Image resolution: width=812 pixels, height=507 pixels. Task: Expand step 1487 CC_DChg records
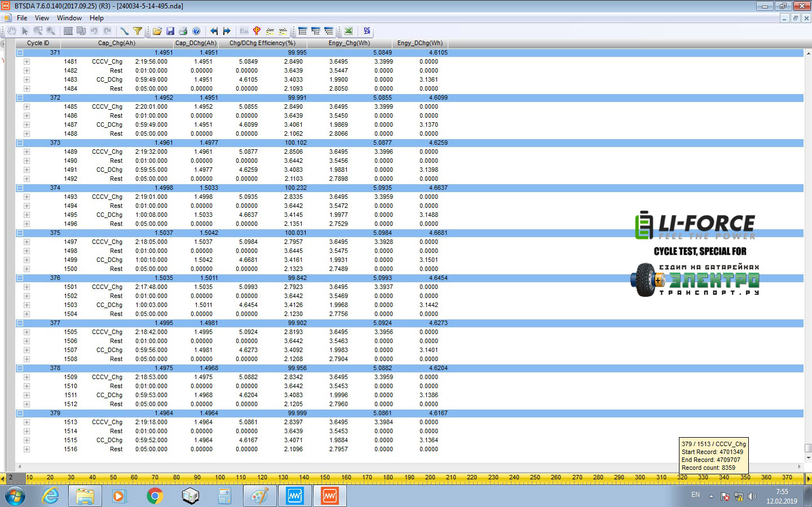click(x=27, y=124)
